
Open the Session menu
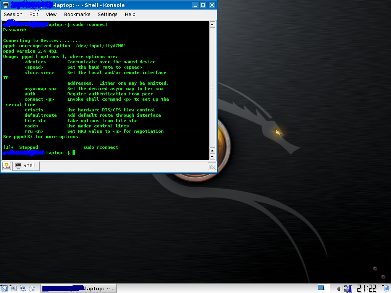coord(13,14)
